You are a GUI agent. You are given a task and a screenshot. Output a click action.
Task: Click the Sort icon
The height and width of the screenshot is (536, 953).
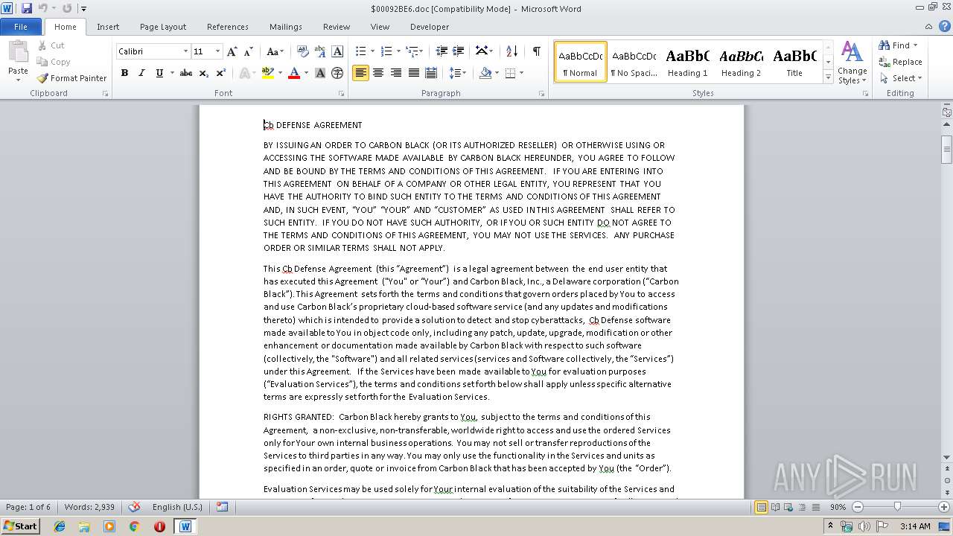511,51
